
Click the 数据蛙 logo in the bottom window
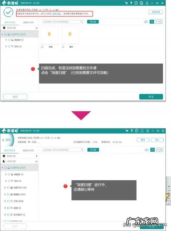(x=10, y=131)
